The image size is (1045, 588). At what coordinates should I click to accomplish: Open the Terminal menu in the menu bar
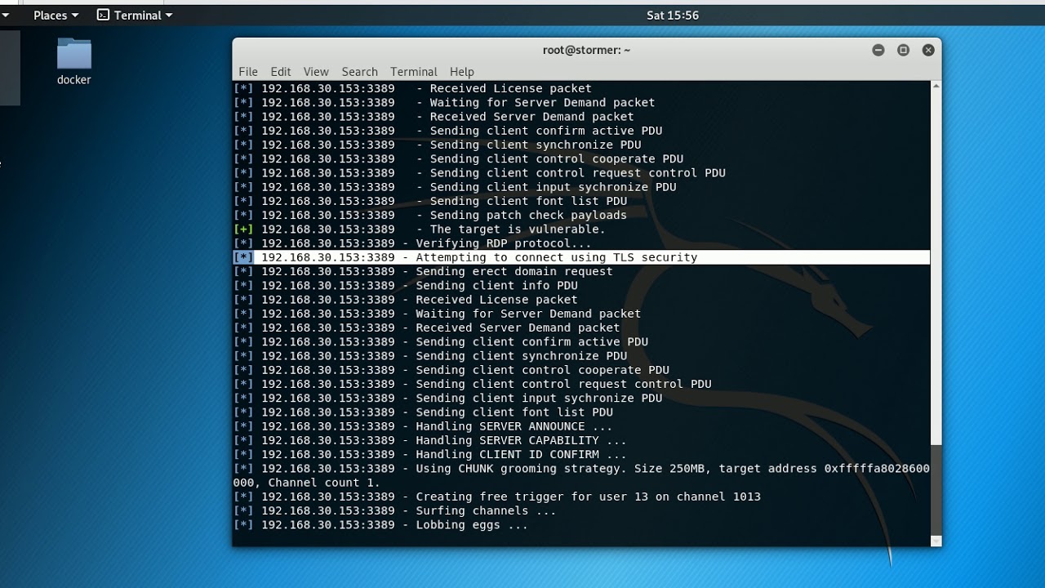[414, 72]
